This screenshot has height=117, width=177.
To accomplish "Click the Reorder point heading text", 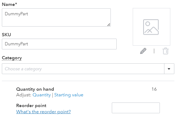I will (31, 105).
